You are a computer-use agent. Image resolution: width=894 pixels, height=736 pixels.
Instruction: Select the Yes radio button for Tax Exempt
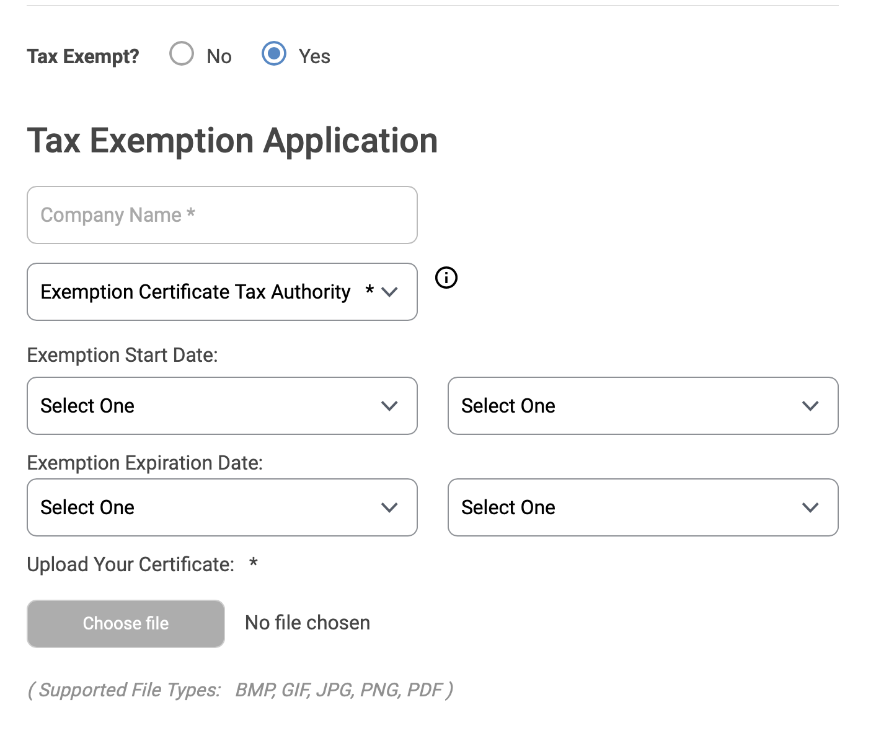(x=274, y=54)
